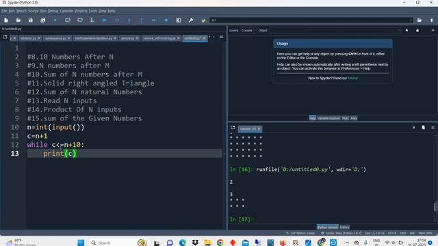The image size is (438, 246).
Task: Go to parent directory arrow
Action: [x=432, y=20]
